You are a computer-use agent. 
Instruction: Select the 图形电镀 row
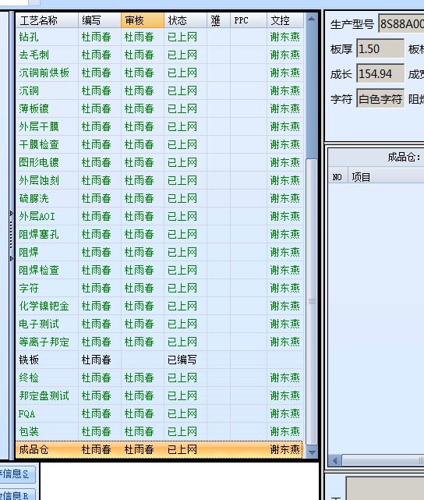pos(160,162)
